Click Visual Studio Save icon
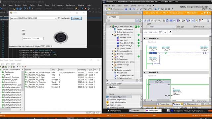The width and height of the screenshot is (212, 119). click(18, 9)
